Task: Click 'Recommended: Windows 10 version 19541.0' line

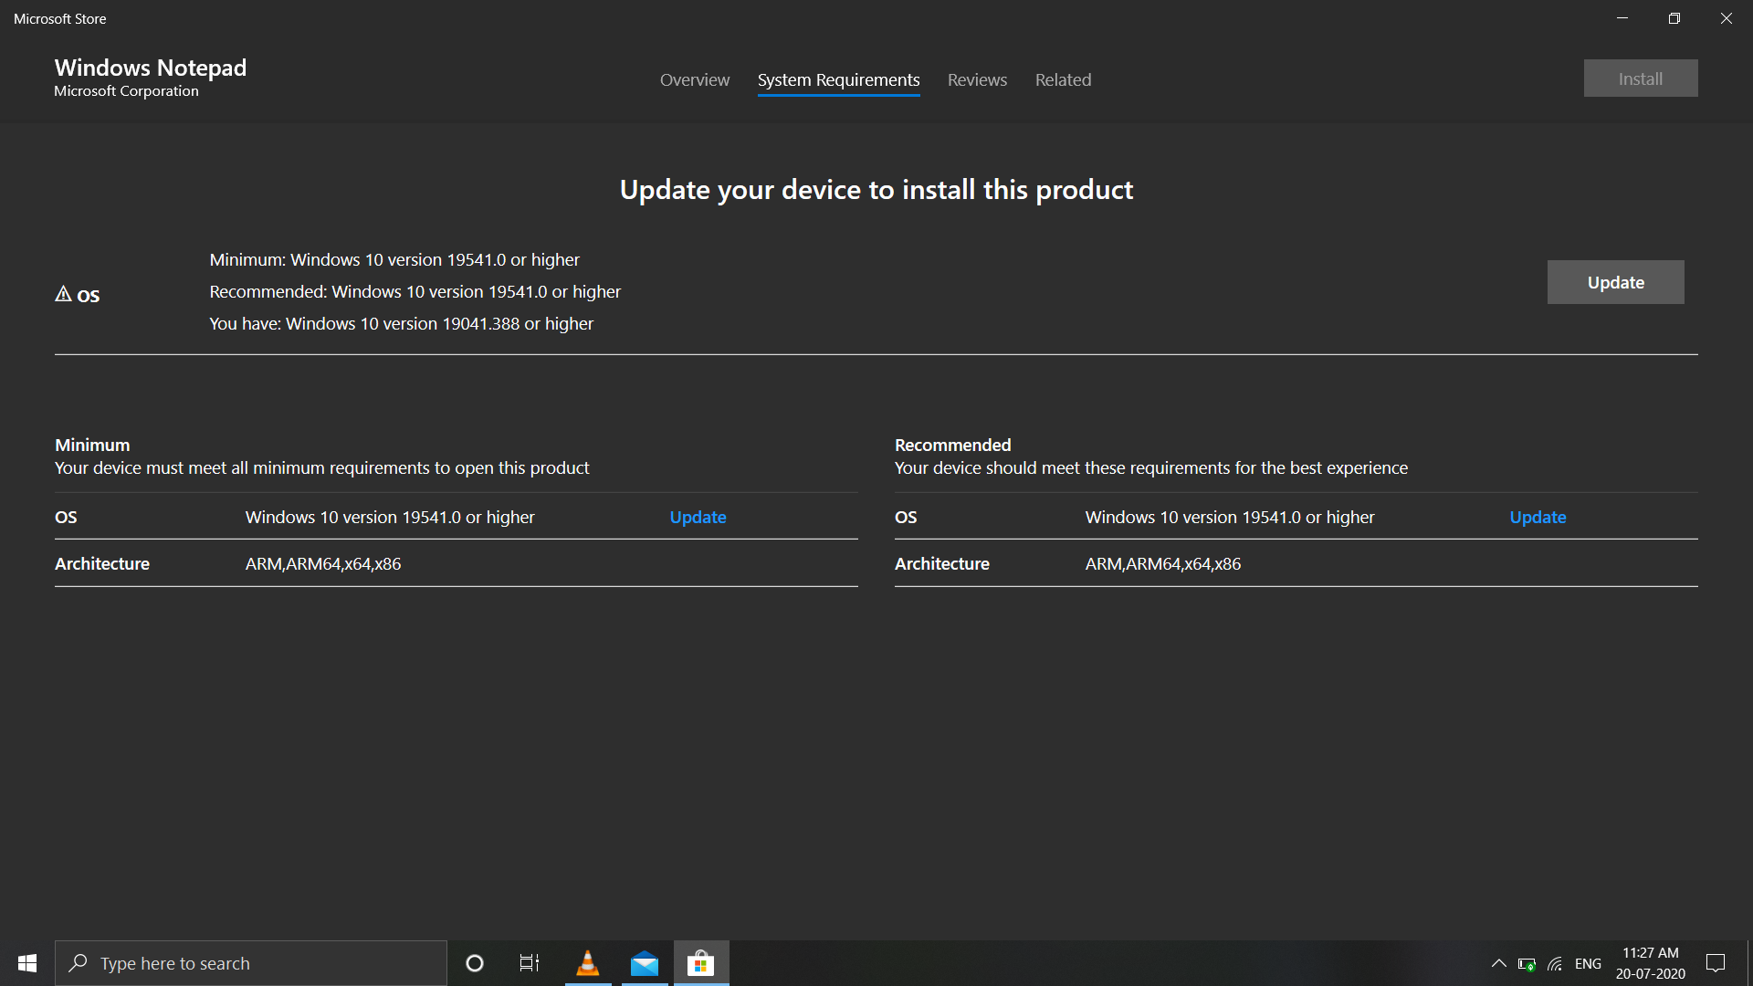Action: (415, 291)
